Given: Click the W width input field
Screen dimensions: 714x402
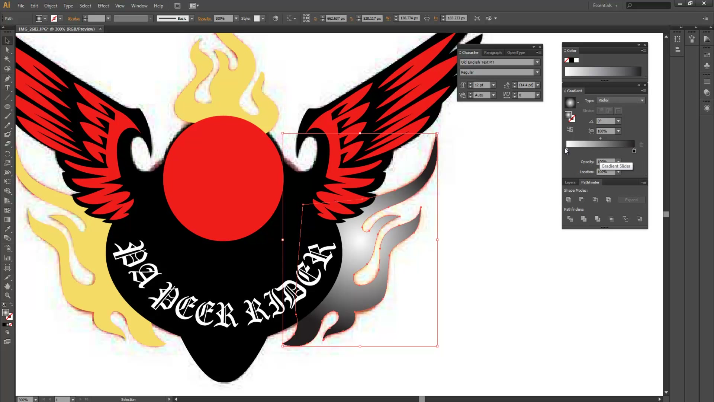Looking at the screenshot, I should (409, 18).
